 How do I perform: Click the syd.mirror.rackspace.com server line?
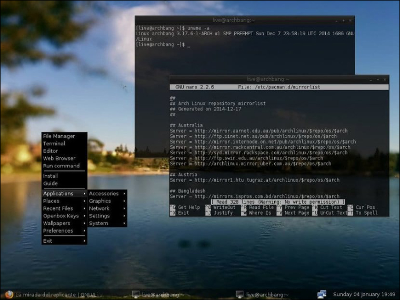coord(258,153)
